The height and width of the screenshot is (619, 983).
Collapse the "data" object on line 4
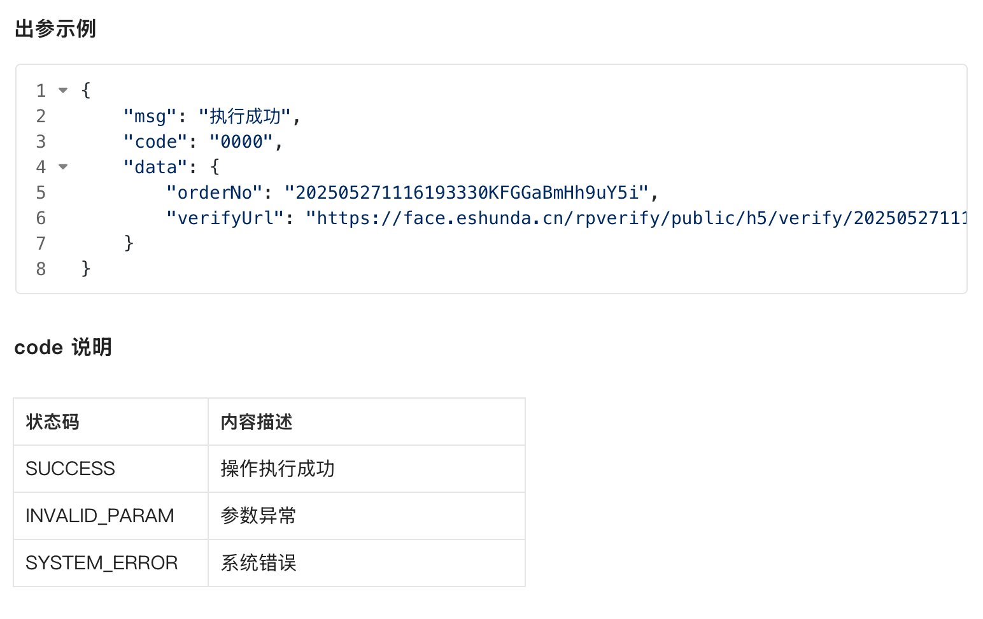tap(63, 167)
